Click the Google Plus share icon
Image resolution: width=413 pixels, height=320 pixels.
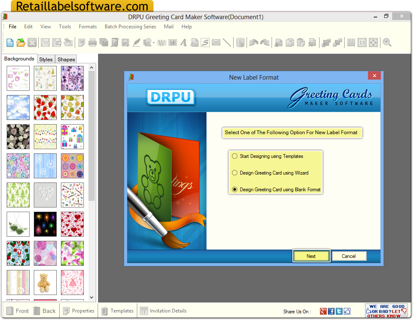[323, 311]
